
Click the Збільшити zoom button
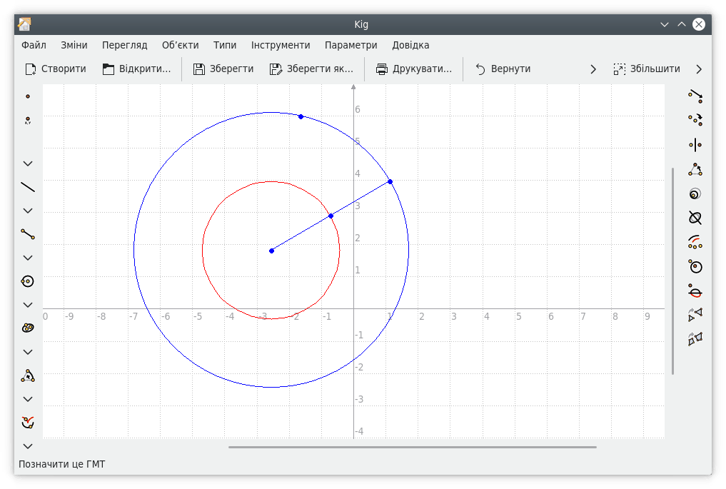pyautogui.click(x=646, y=69)
